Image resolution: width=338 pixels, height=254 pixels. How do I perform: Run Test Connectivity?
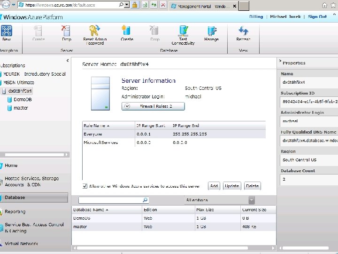183,35
